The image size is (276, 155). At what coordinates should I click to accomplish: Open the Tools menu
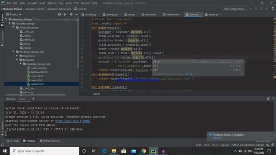point(69,3)
